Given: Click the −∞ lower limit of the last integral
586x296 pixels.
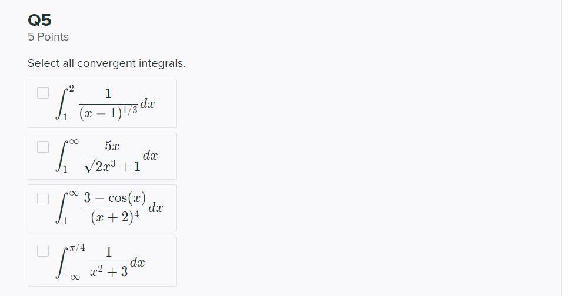Looking at the screenshot, I should pyautogui.click(x=71, y=277).
